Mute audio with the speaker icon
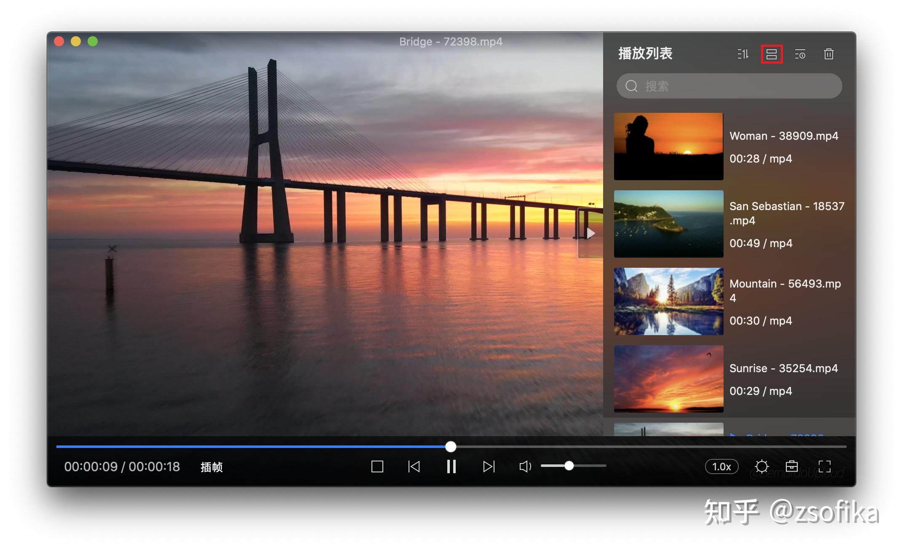Image resolution: width=903 pixels, height=549 pixels. tap(525, 466)
